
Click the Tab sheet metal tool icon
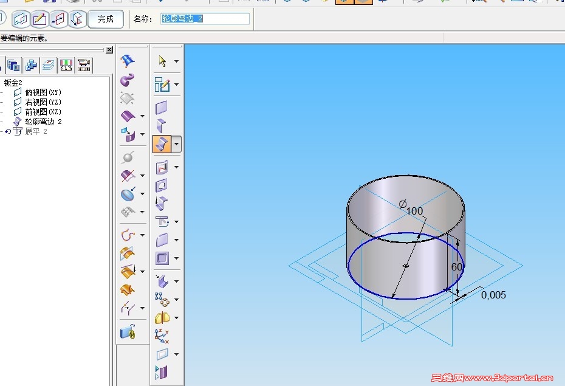(162, 108)
